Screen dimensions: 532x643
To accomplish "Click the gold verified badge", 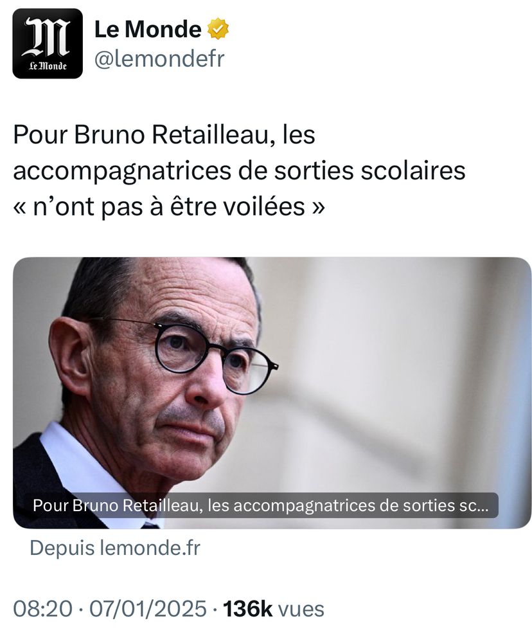I will click(218, 29).
